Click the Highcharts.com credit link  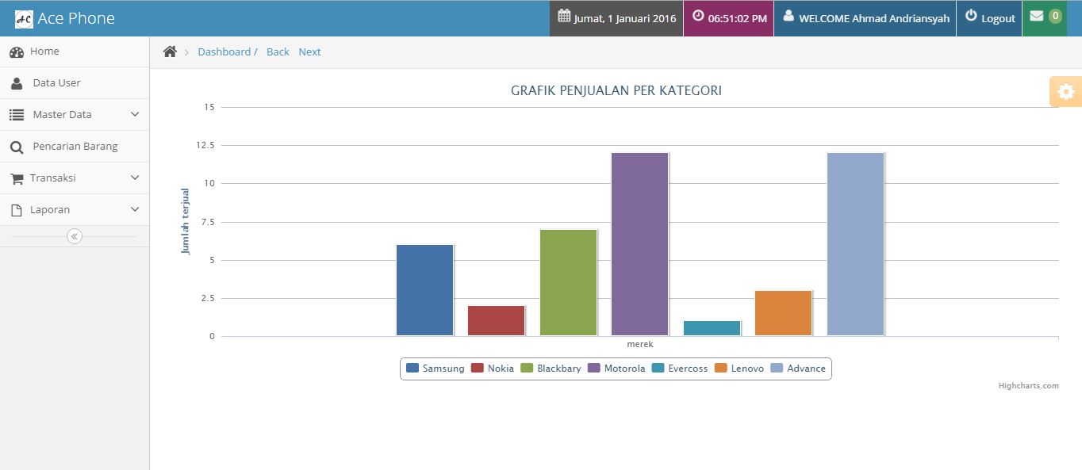1028,386
